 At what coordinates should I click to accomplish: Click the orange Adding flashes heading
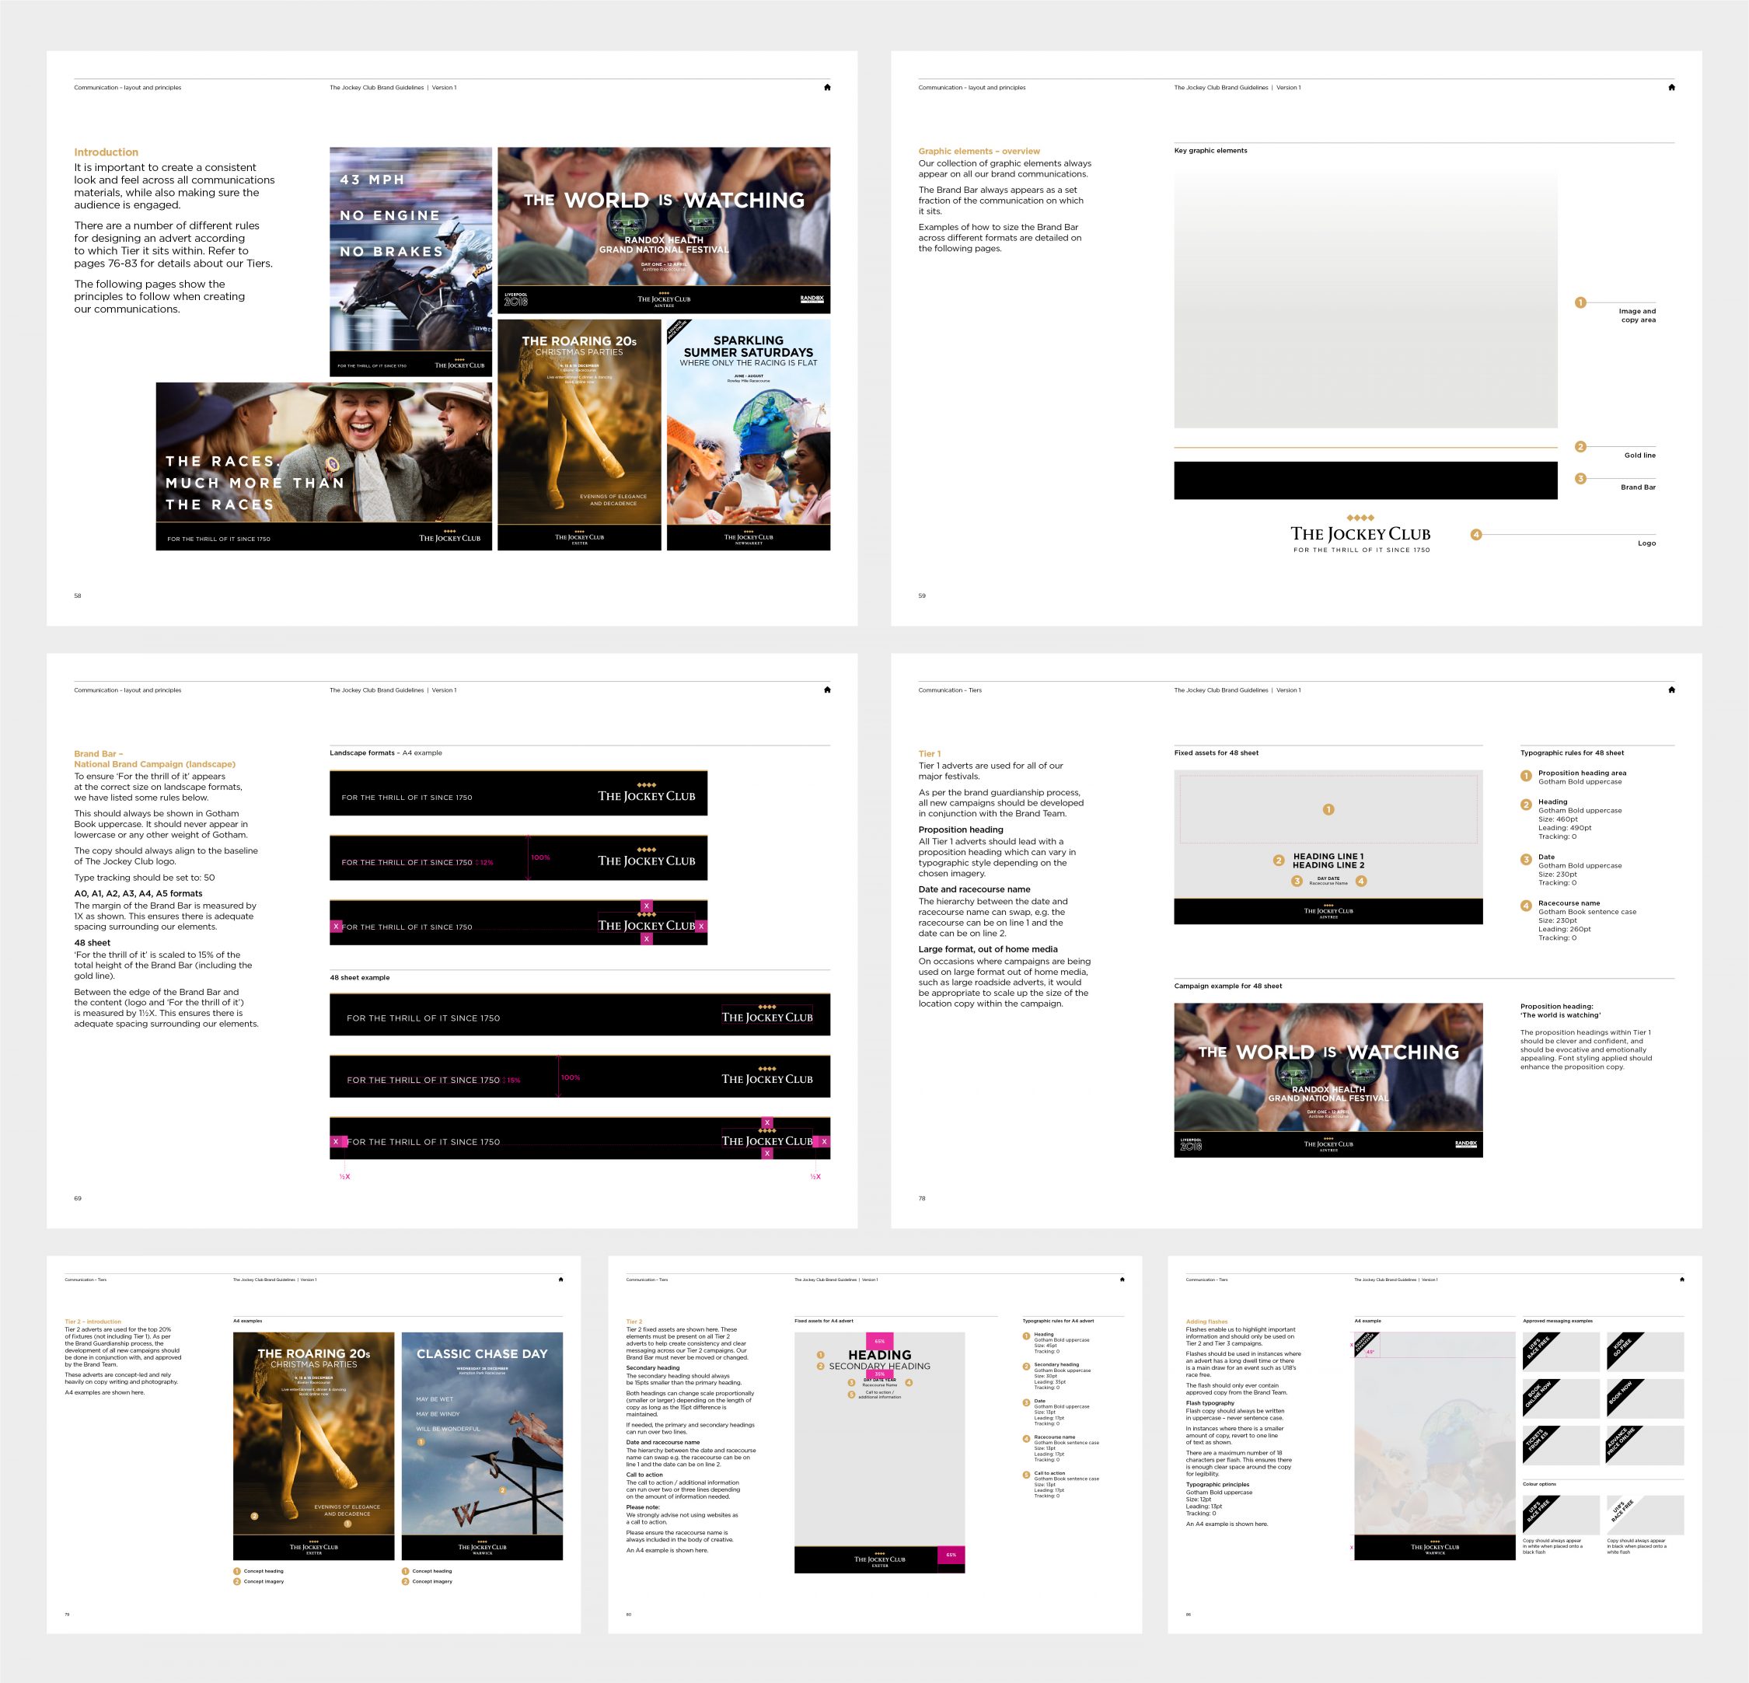pos(1206,1322)
